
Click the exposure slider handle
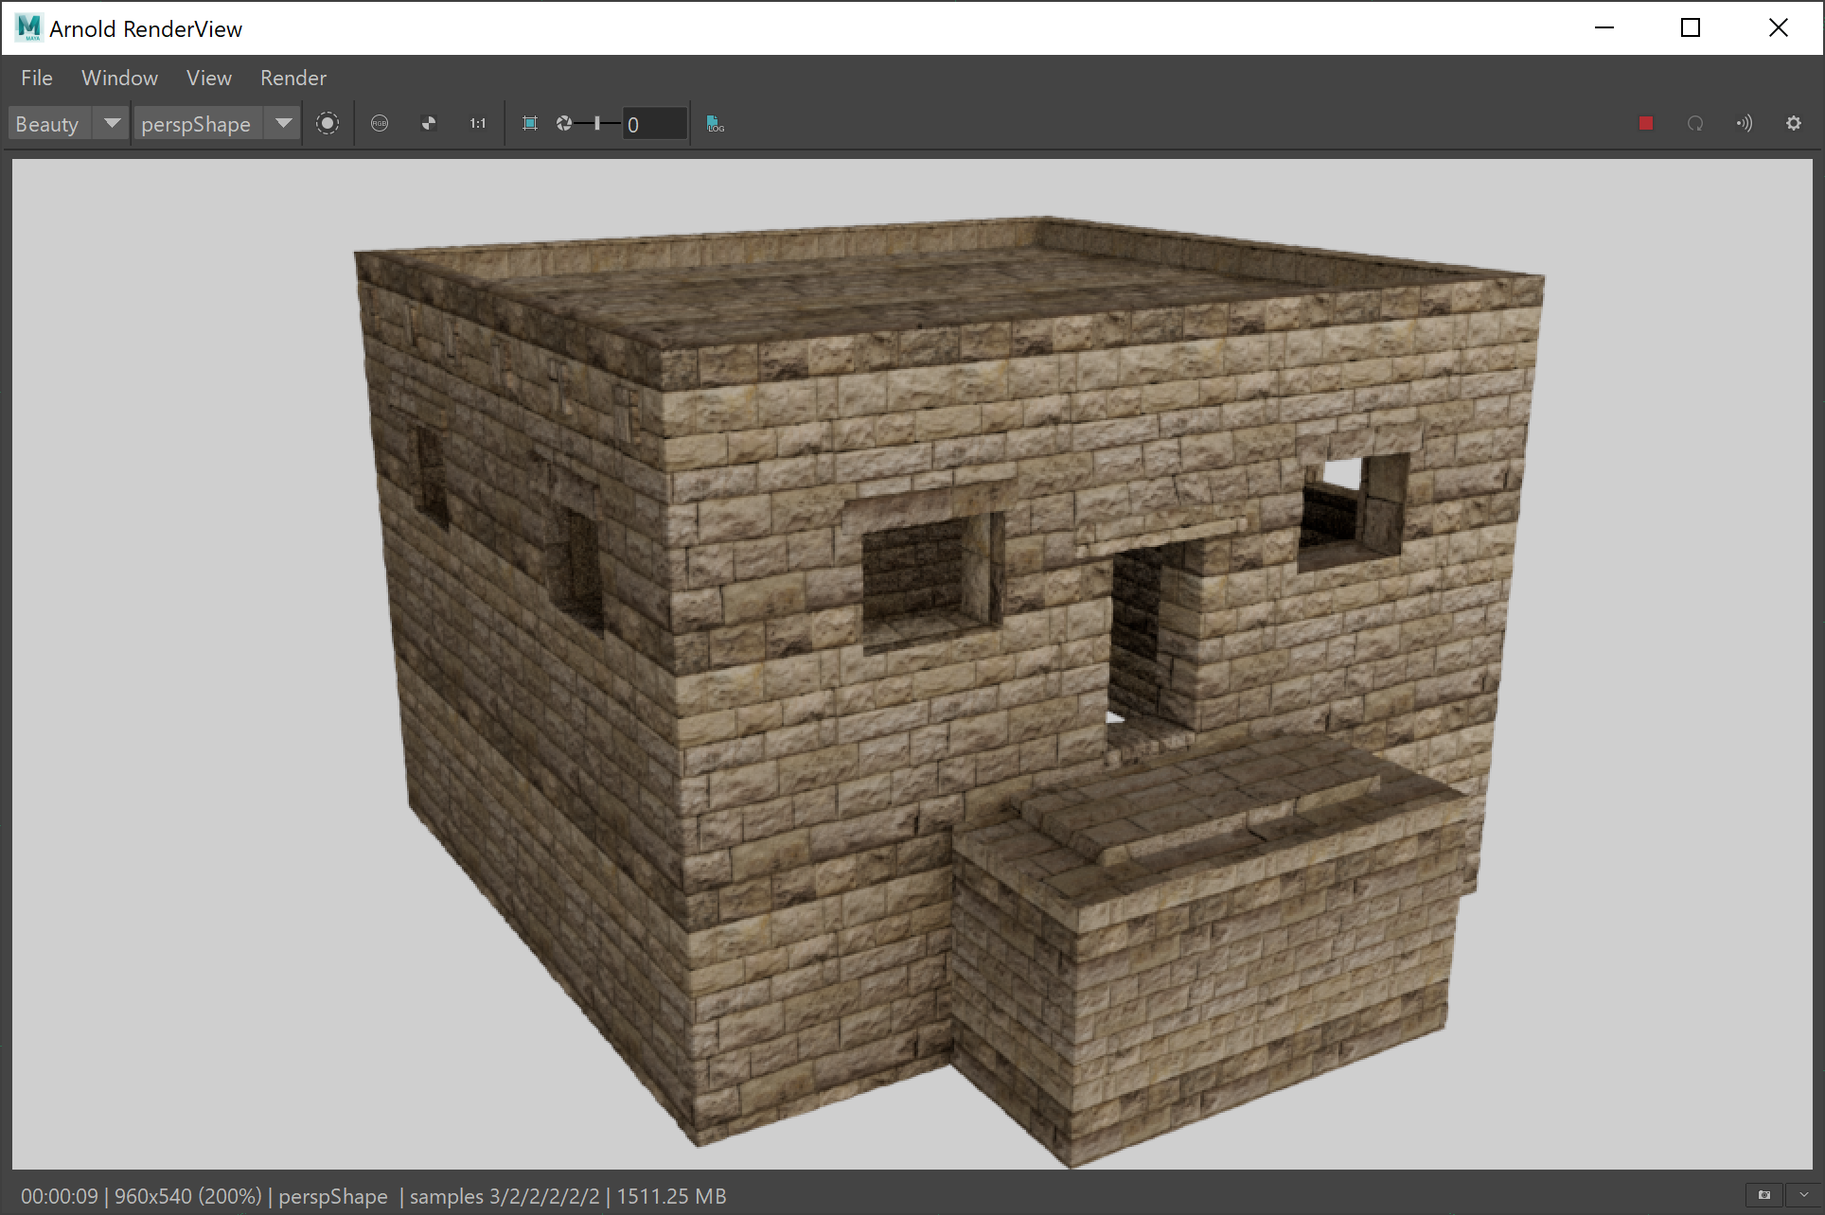click(x=597, y=123)
